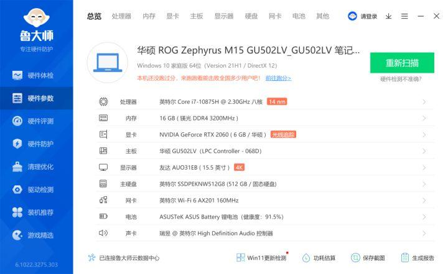
Task: Expand SSDPEKNW512G8 disk row chevron
Action: pos(424,184)
